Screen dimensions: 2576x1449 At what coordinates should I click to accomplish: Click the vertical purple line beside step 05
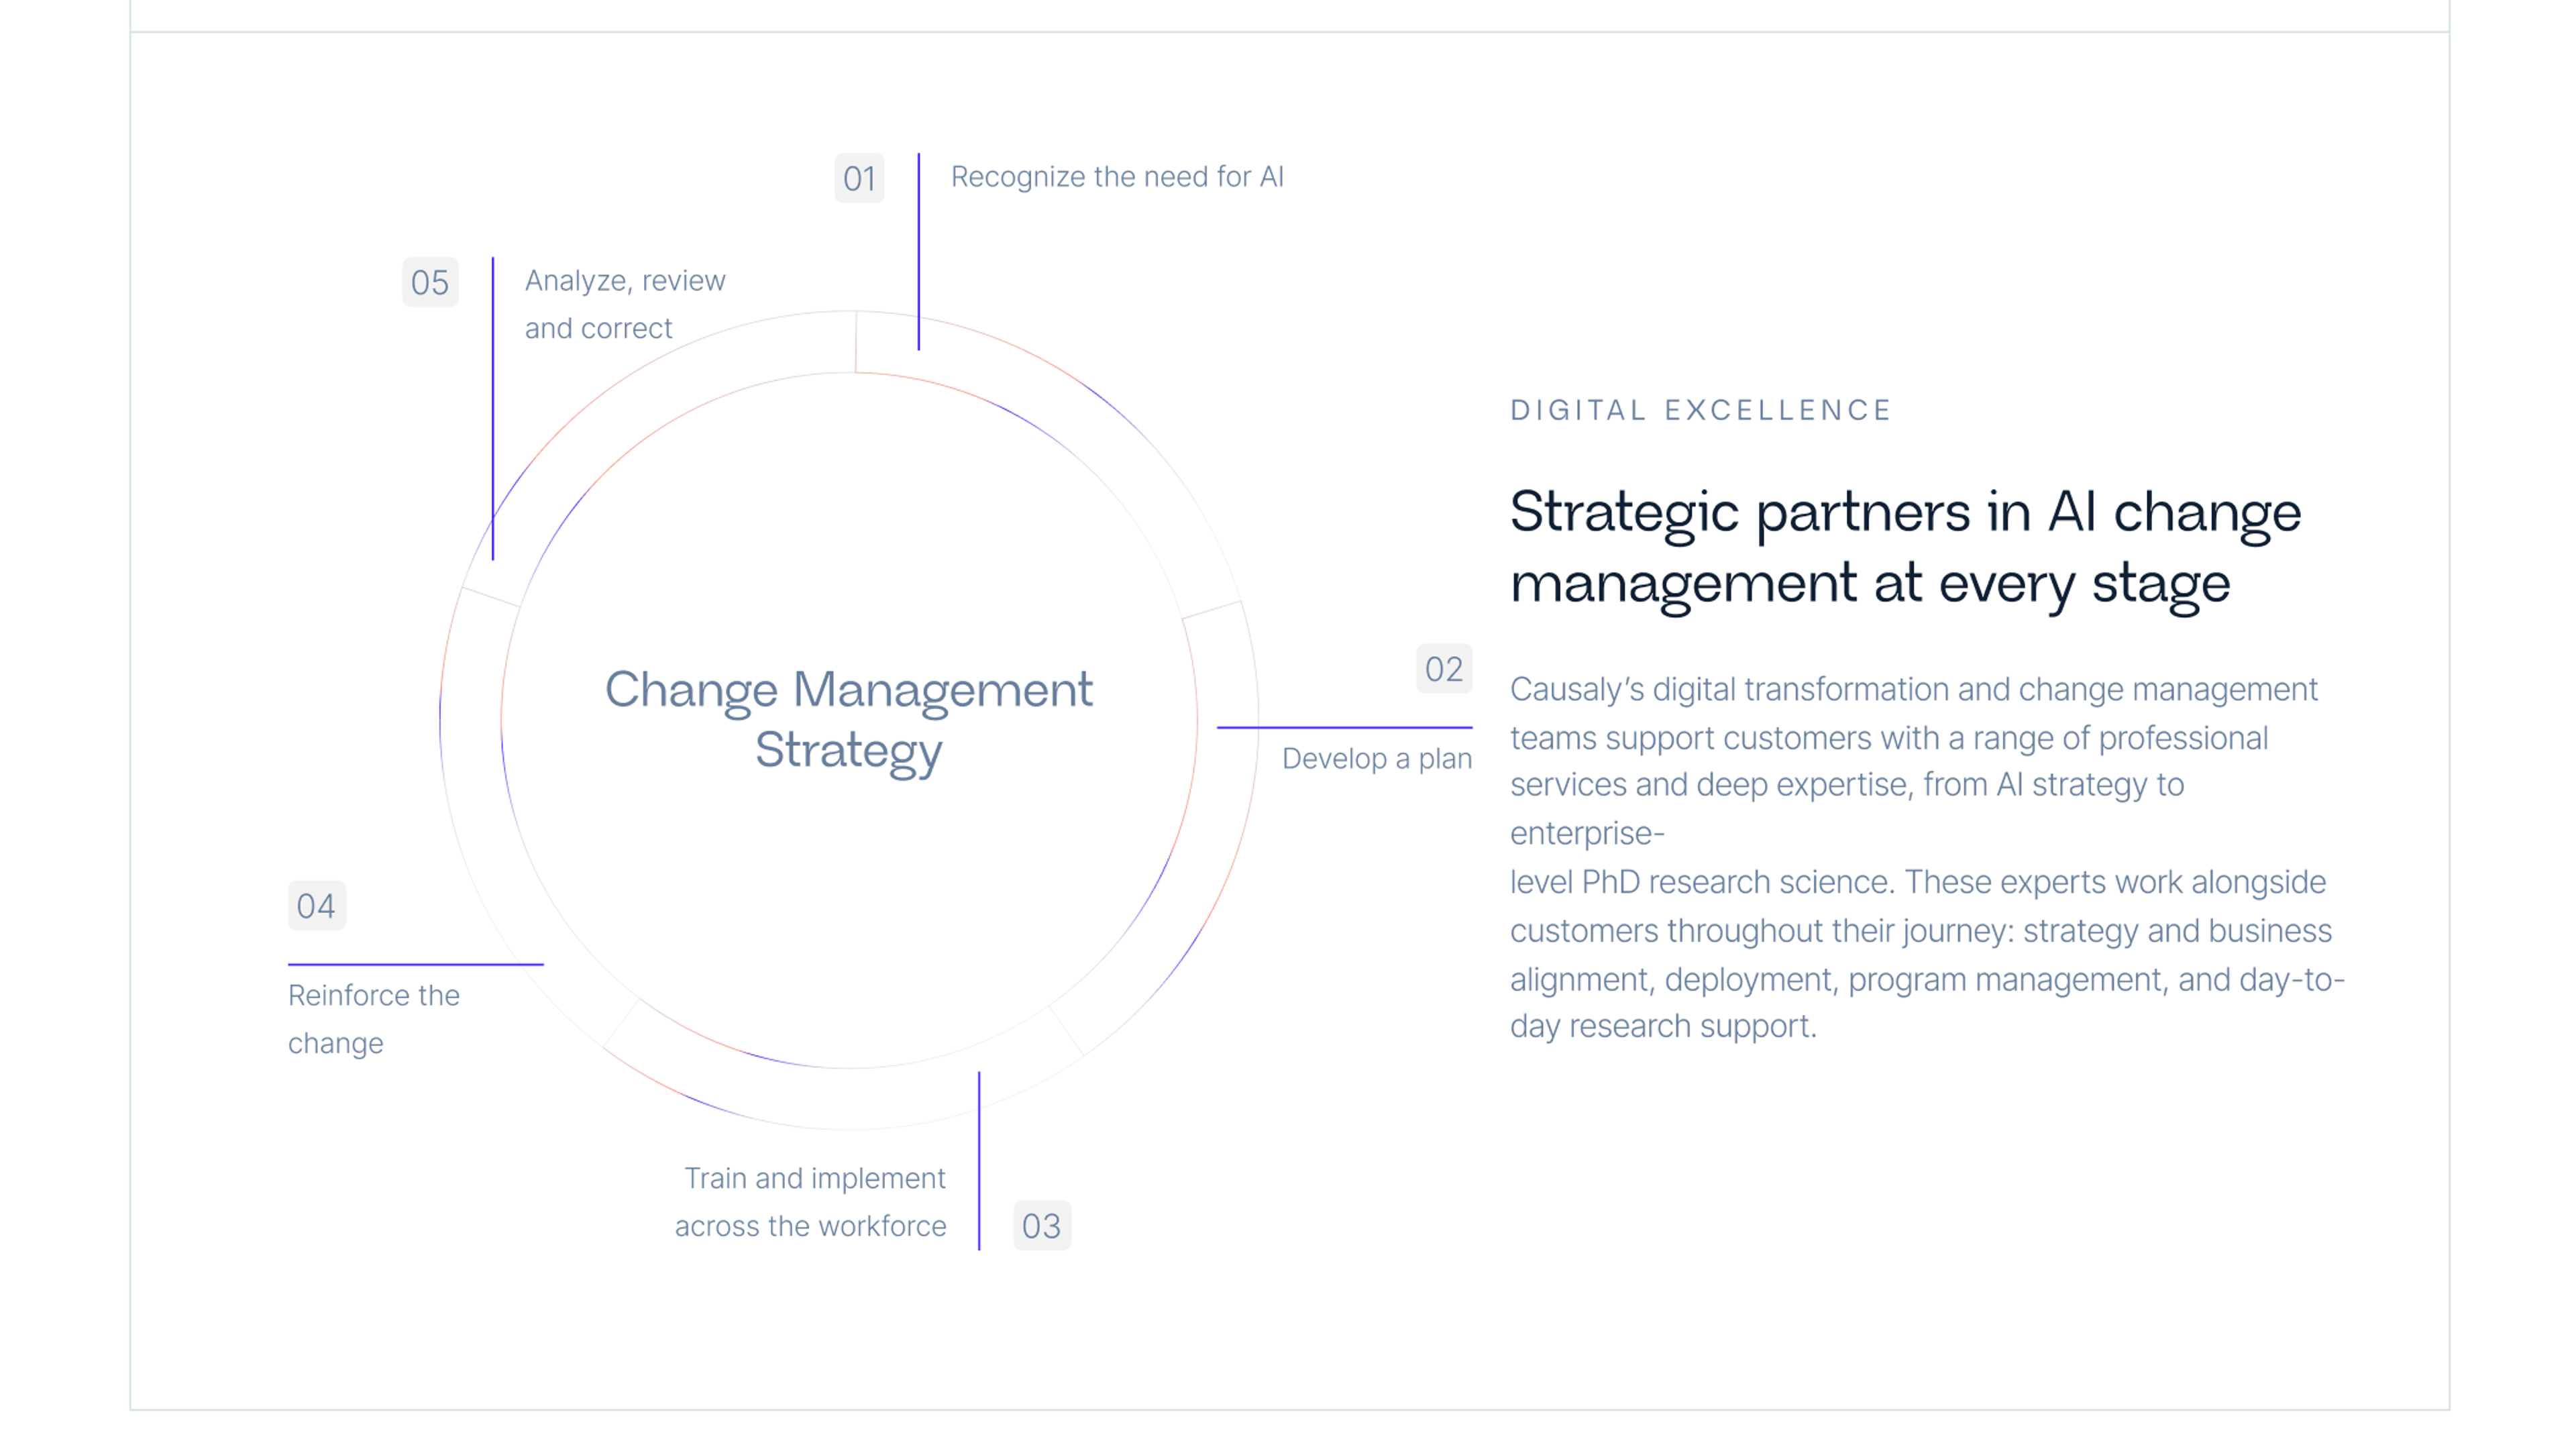(492, 408)
